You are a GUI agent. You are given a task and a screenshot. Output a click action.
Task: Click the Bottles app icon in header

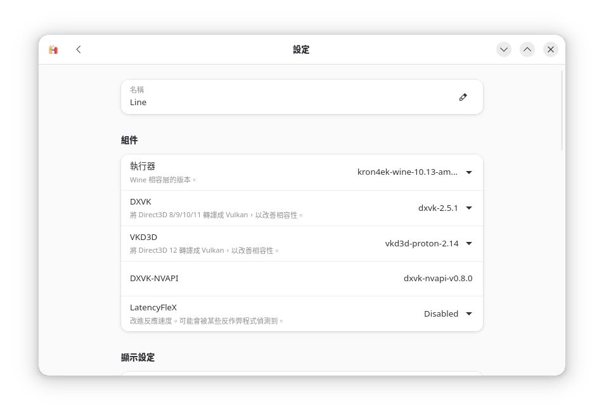[53, 49]
